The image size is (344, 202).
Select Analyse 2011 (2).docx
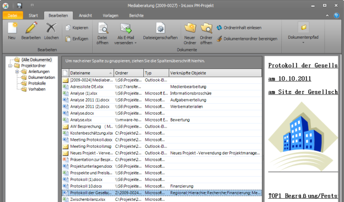[162, 107]
